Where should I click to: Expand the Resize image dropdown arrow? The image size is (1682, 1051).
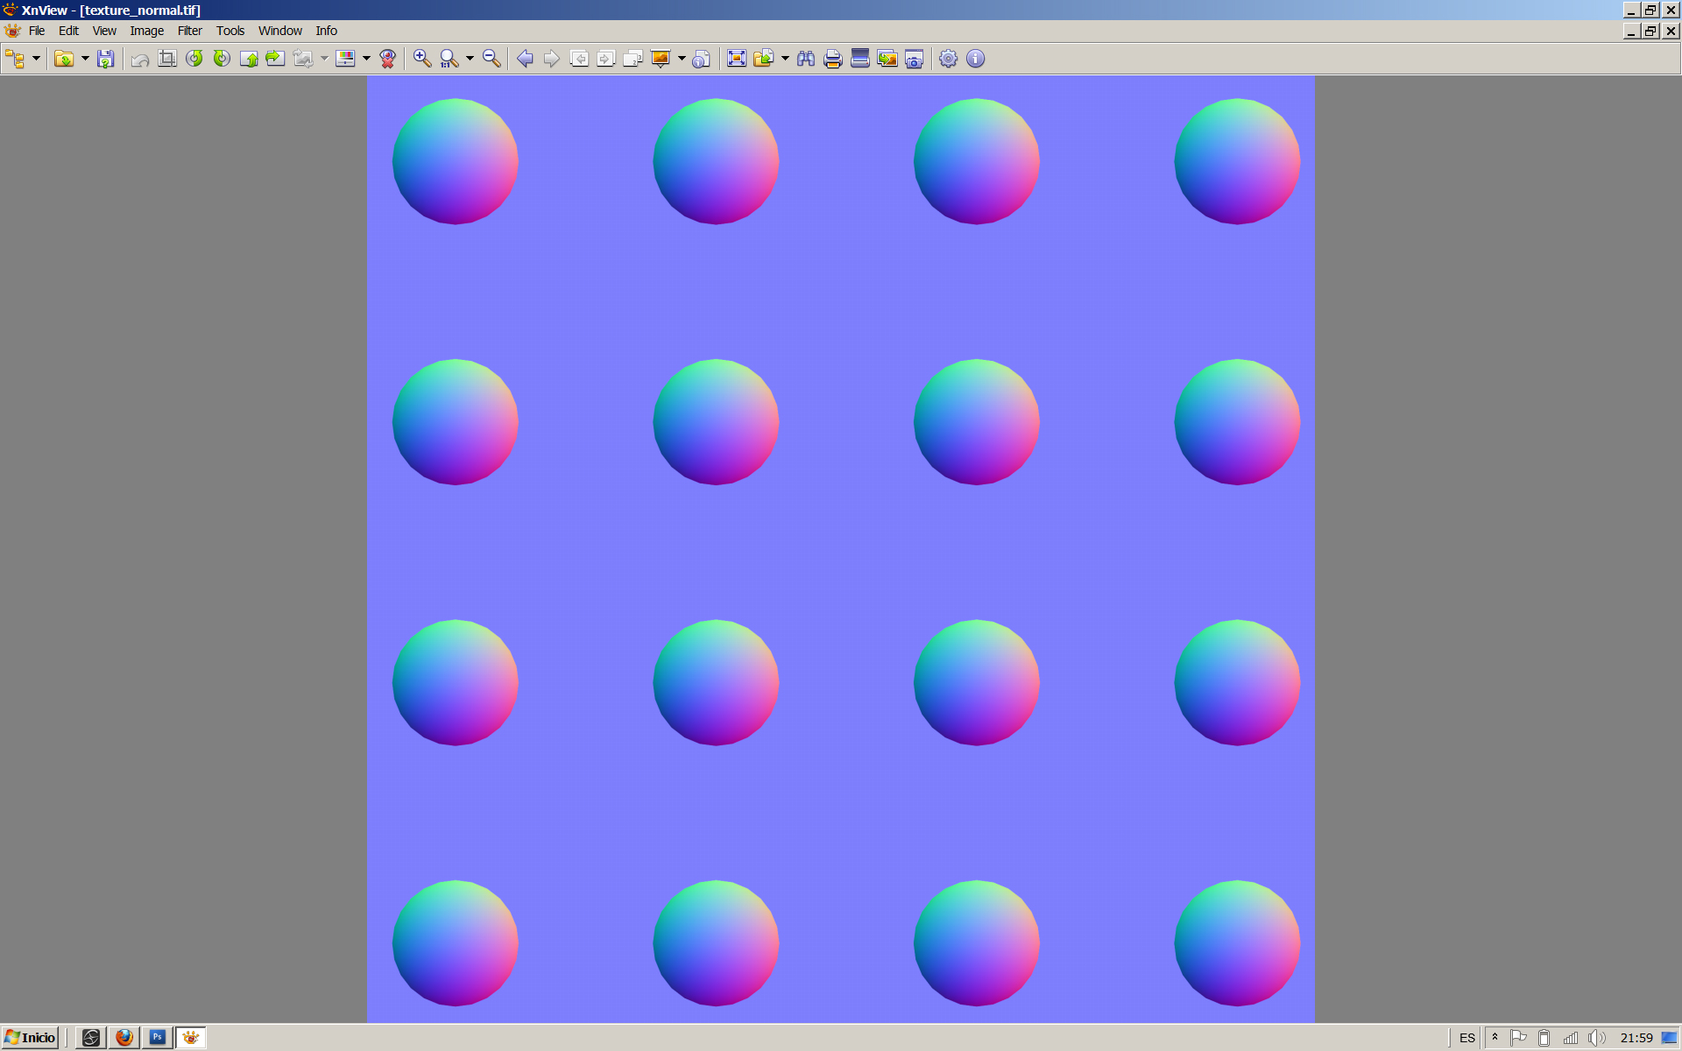pos(324,59)
